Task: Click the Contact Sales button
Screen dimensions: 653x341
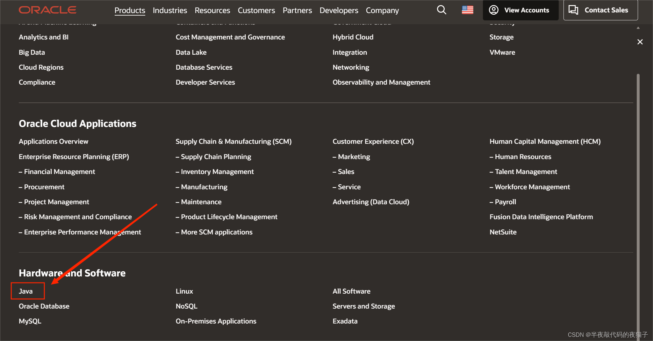Action: coord(600,10)
